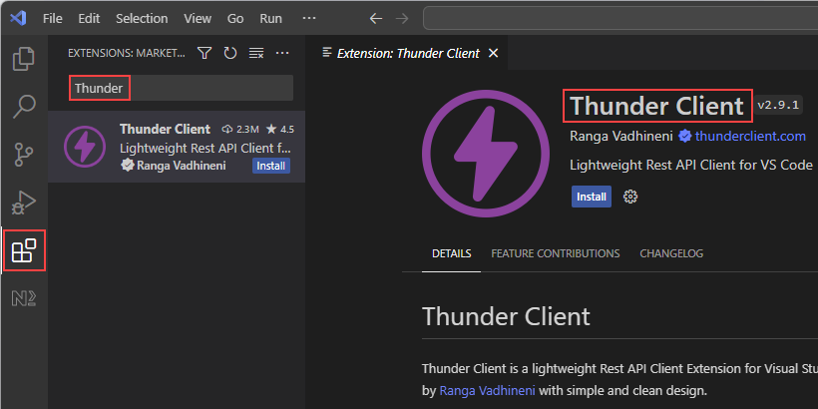The image size is (818, 409).
Task: Click verified publisher badge in list item
Action: pyautogui.click(x=127, y=166)
